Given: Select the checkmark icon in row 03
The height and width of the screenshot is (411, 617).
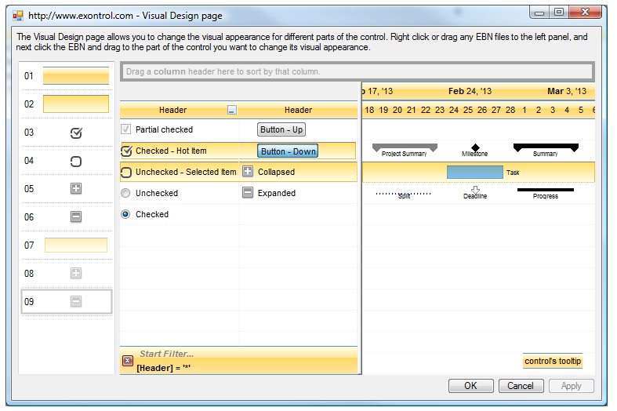Looking at the screenshot, I should point(76,133).
